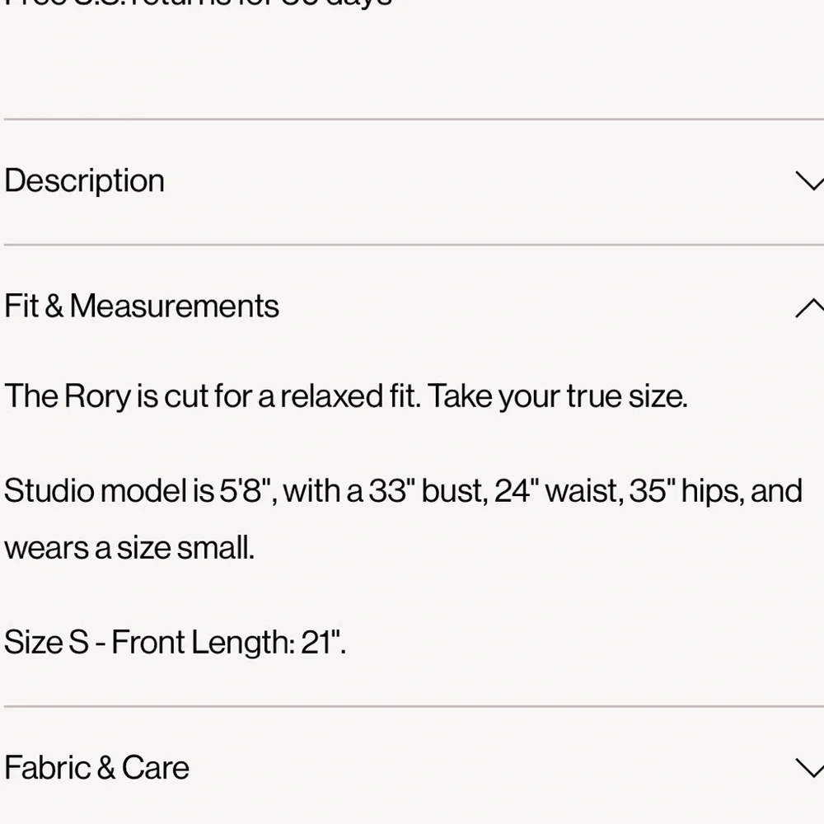The image size is (824, 824).
Task: Expand the Fabric & Care chevron arrow
Action: tap(809, 768)
